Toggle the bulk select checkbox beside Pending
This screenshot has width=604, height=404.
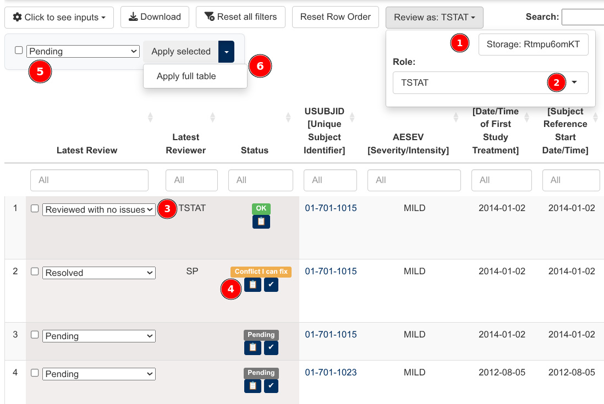pyautogui.click(x=19, y=50)
